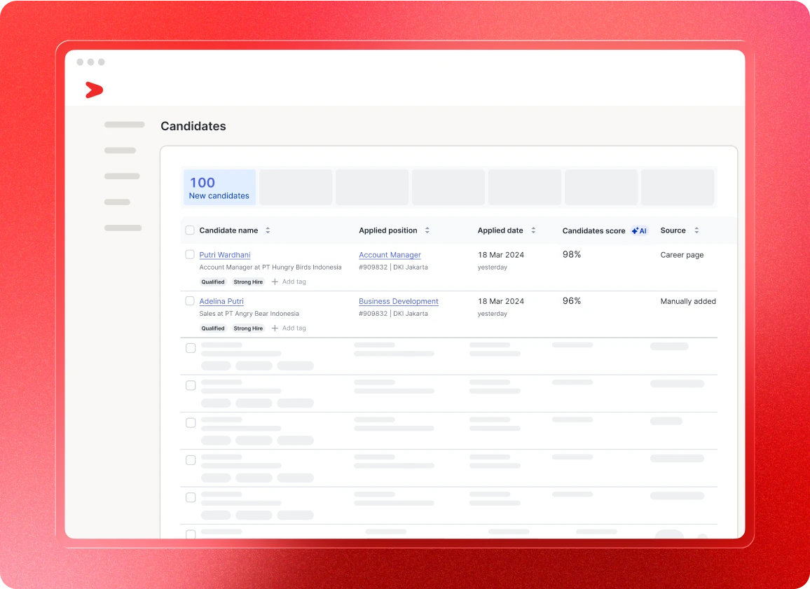
Task: Click the 96% candidate score
Action: coord(571,301)
